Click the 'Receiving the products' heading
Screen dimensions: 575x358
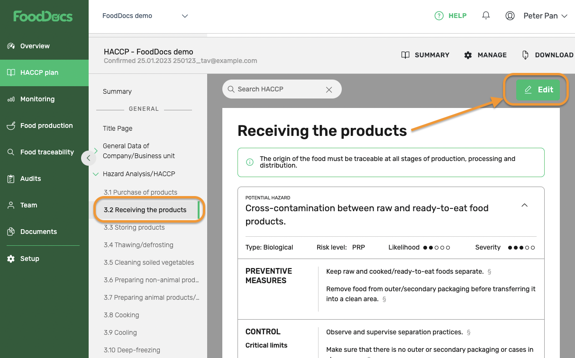pos(322,131)
